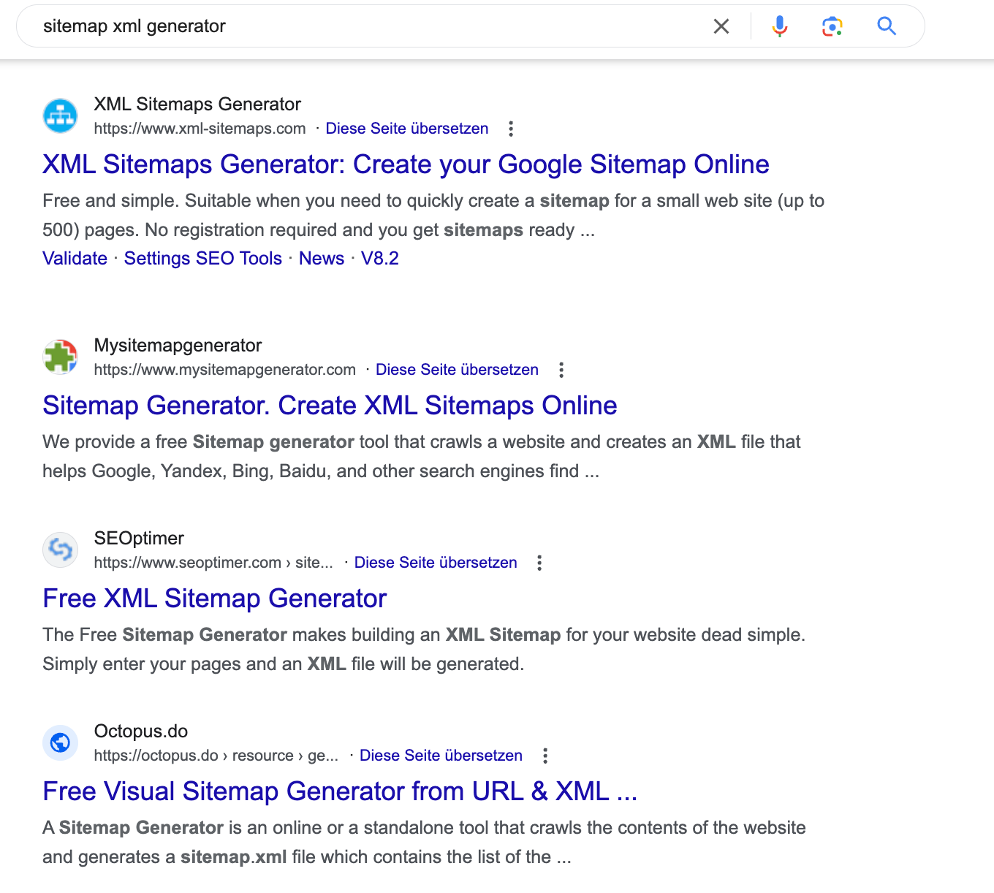Viewport: 994px width, 893px height.
Task: Click the https://www.mysitemapgenerator.com URL
Action: coord(225,370)
